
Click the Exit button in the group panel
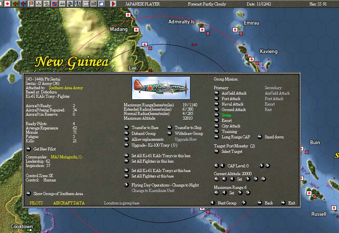pos(292,203)
